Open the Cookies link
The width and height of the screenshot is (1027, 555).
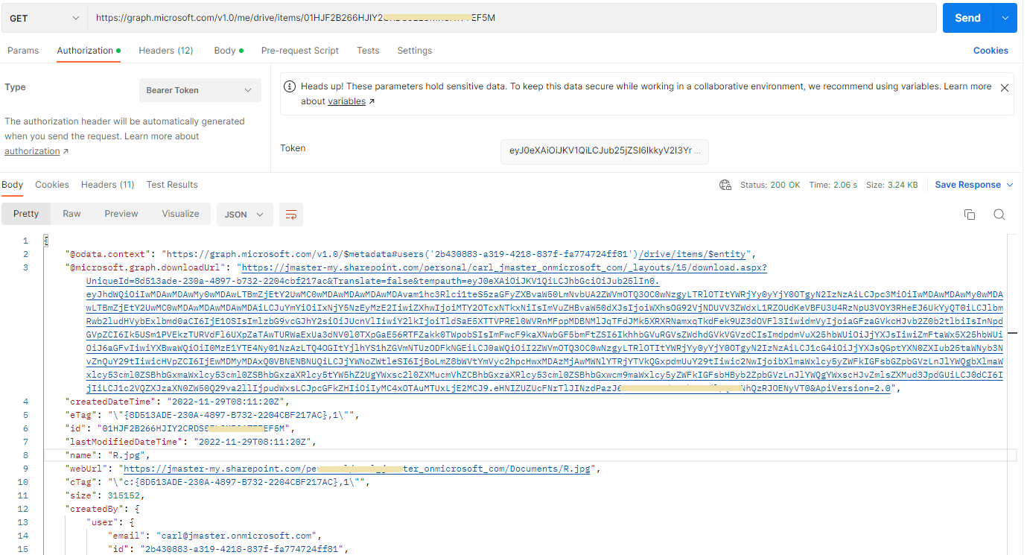(991, 50)
